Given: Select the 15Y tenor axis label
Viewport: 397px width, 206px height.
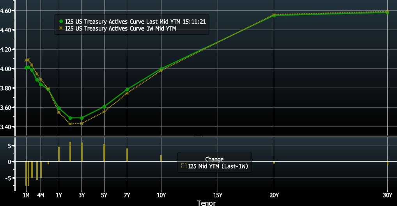Looking at the screenshot, I should pyautogui.click(x=218, y=195).
